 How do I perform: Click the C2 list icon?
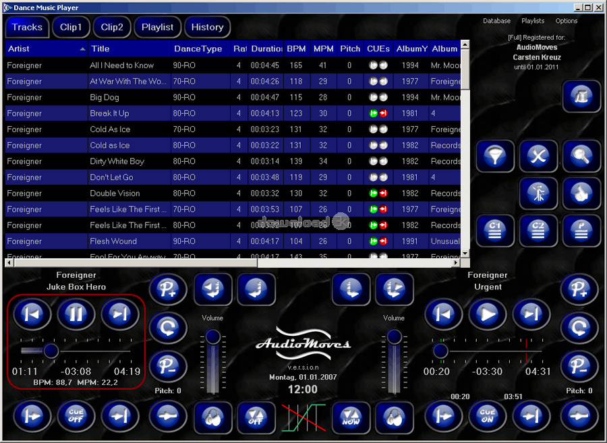[x=538, y=231]
